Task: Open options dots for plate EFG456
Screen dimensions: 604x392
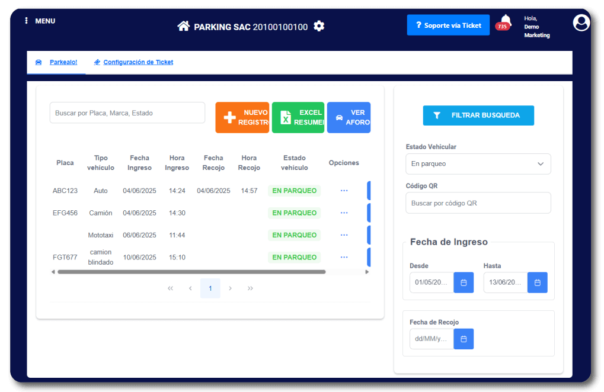Action: [344, 213]
